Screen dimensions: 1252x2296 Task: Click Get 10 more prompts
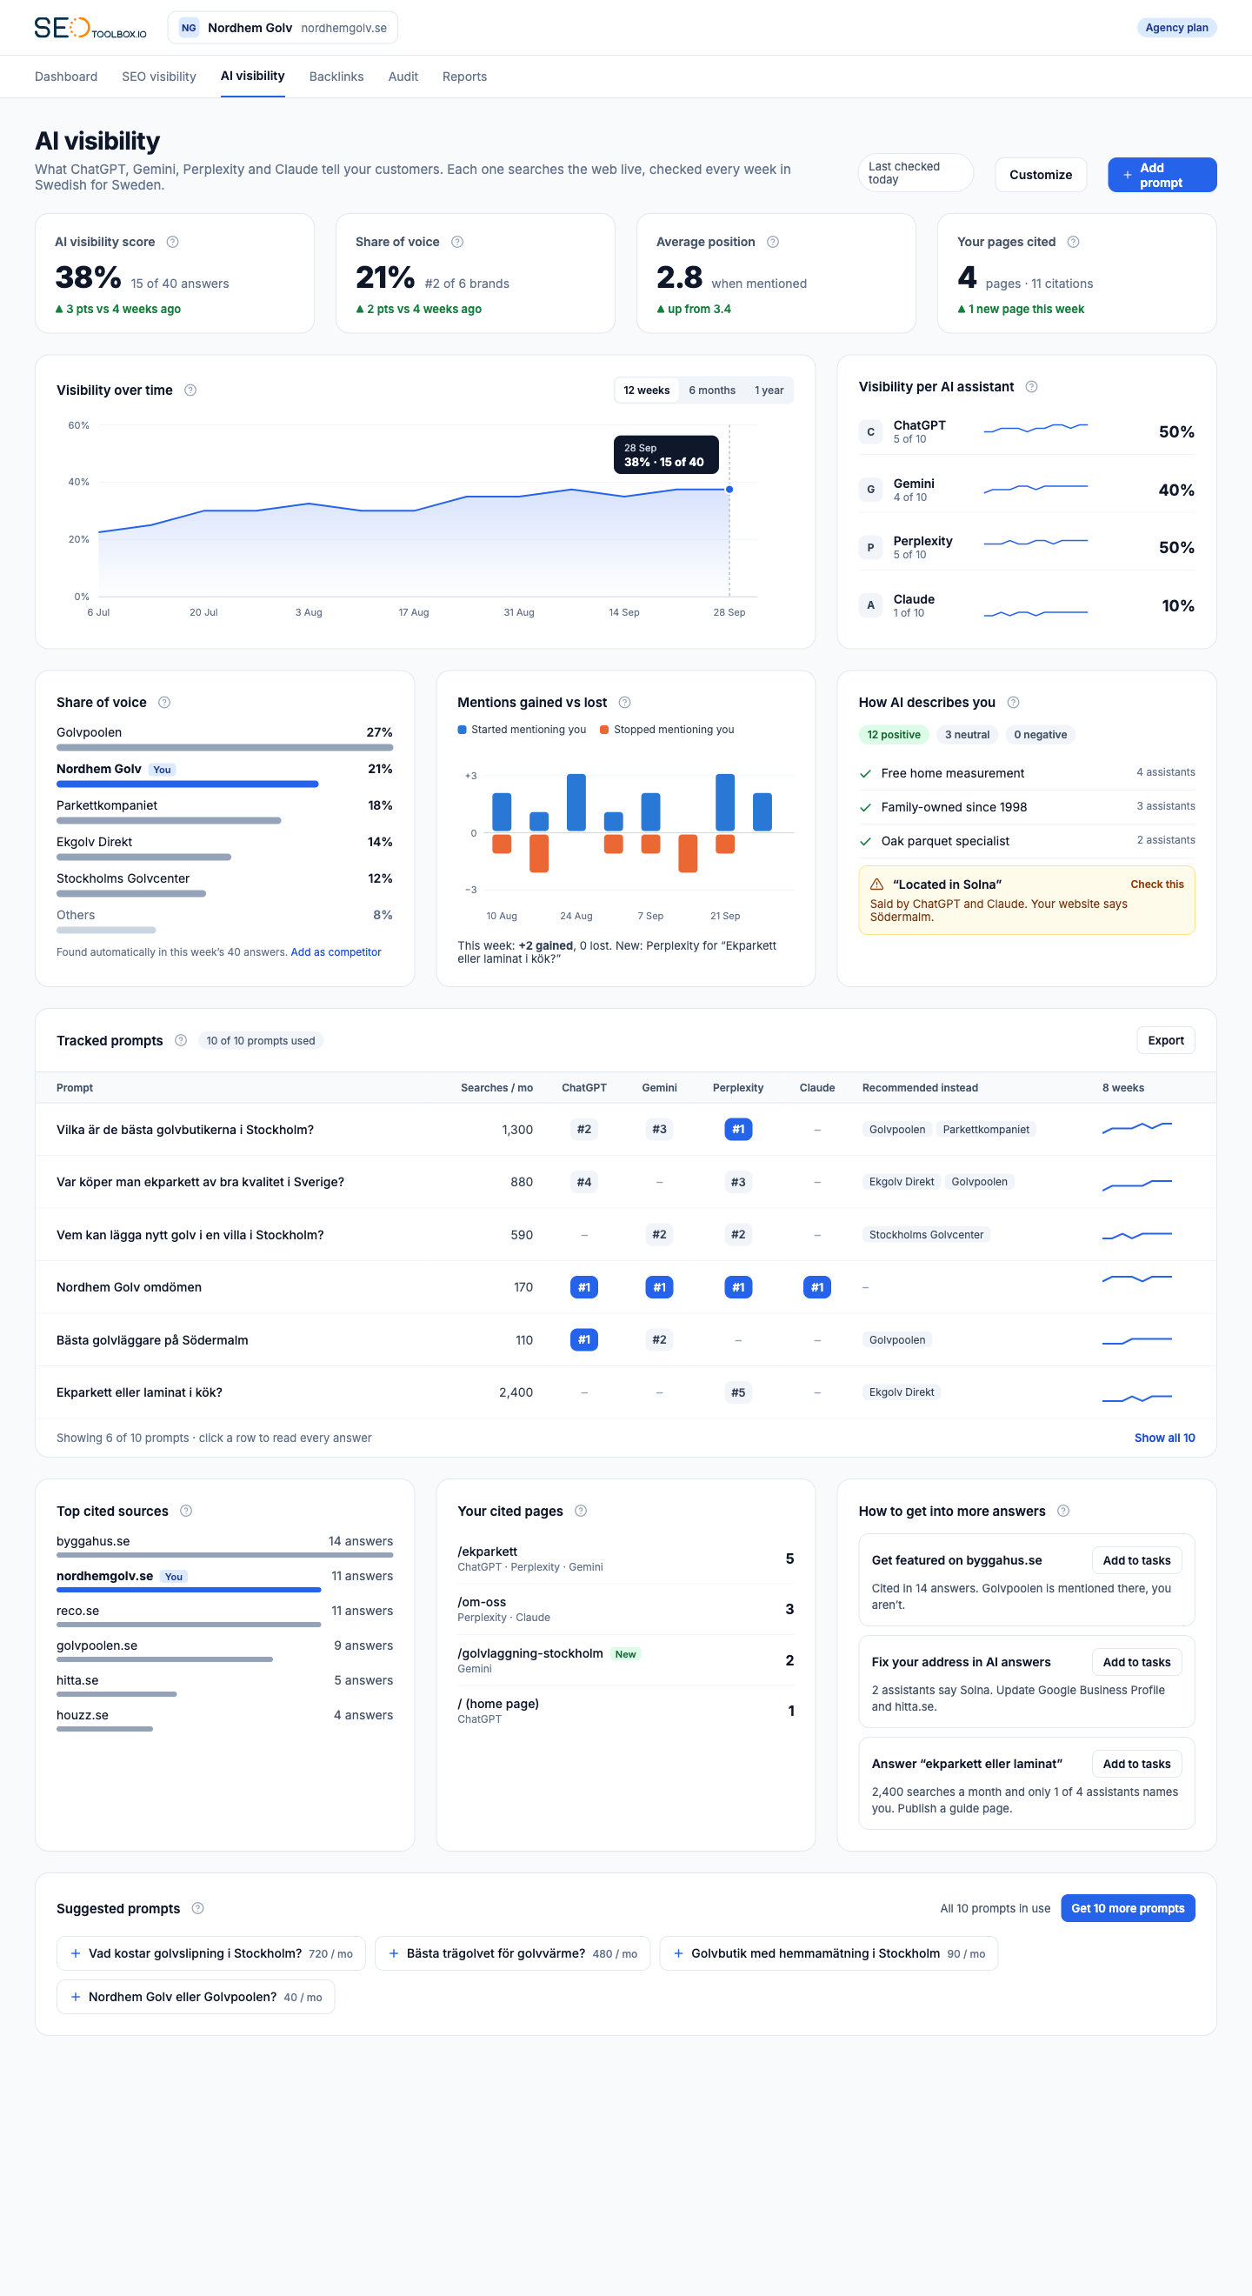coord(1128,1908)
